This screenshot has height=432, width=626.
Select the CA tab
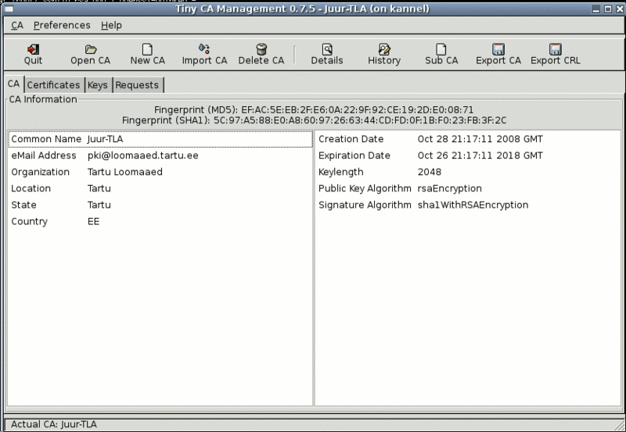[x=14, y=84]
